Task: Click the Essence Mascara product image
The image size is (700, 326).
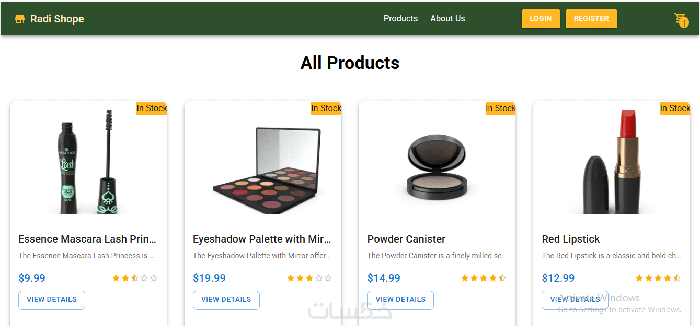Action: coord(88,161)
